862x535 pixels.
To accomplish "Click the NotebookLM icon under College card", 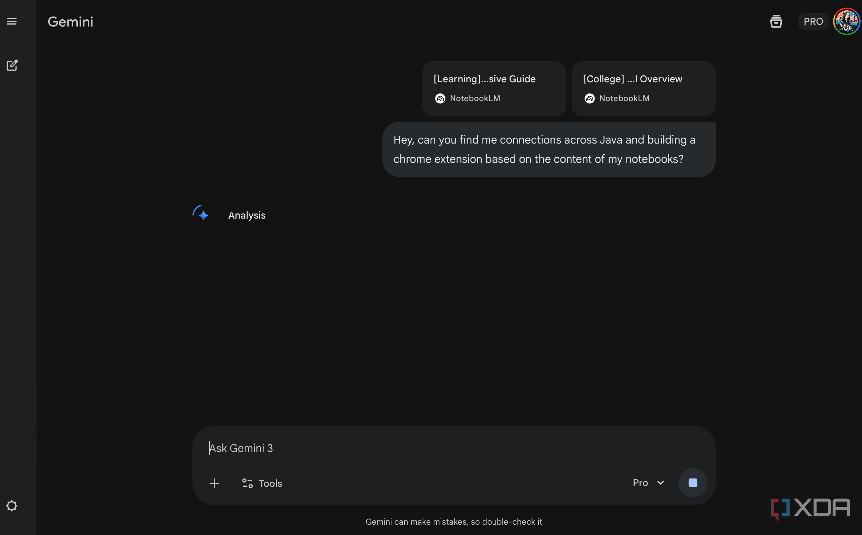I will 590,98.
